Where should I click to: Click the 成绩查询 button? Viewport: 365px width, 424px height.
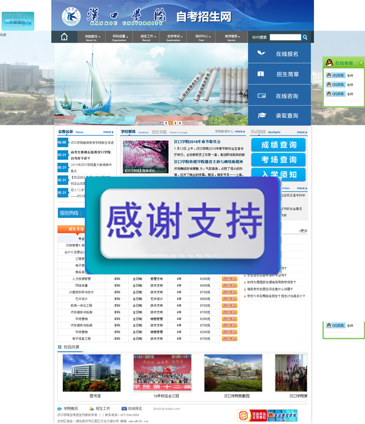pos(279,145)
